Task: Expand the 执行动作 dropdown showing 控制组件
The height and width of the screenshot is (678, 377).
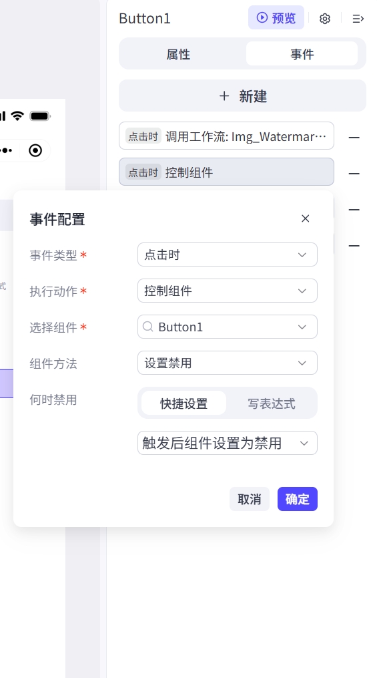Action: pyautogui.click(x=228, y=291)
